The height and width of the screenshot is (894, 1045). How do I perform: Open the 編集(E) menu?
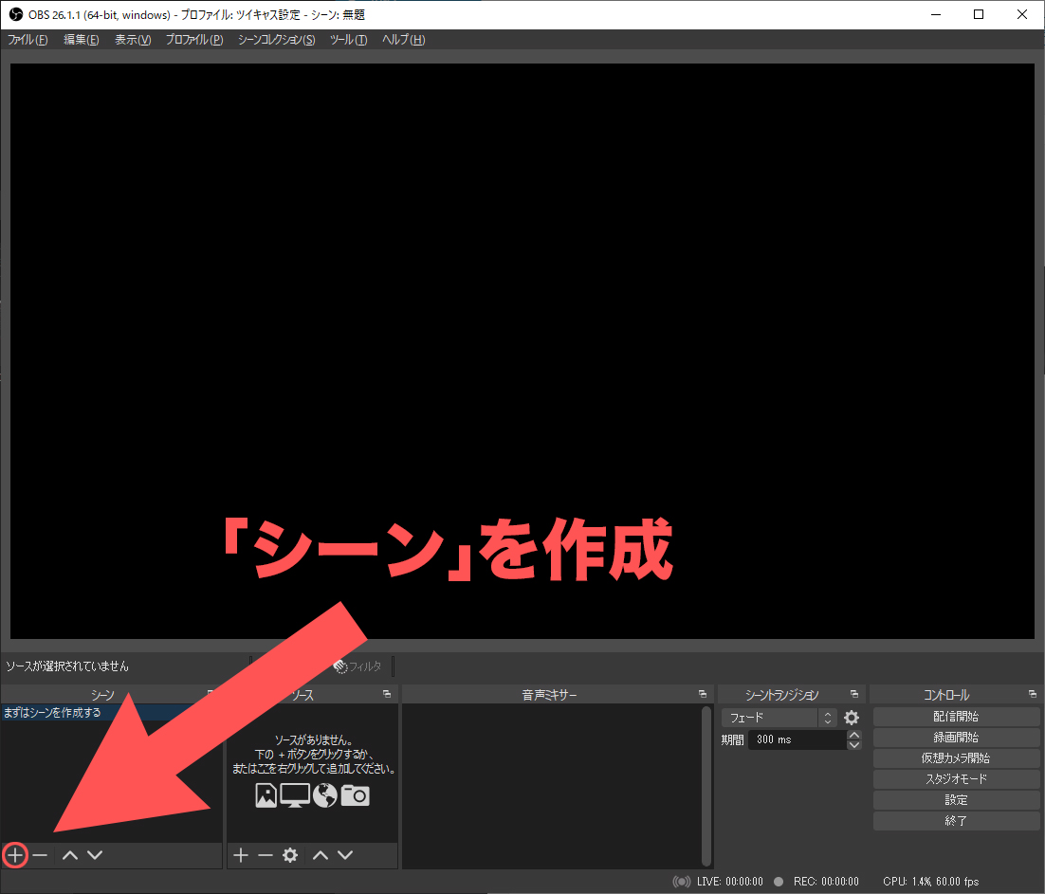pos(81,39)
